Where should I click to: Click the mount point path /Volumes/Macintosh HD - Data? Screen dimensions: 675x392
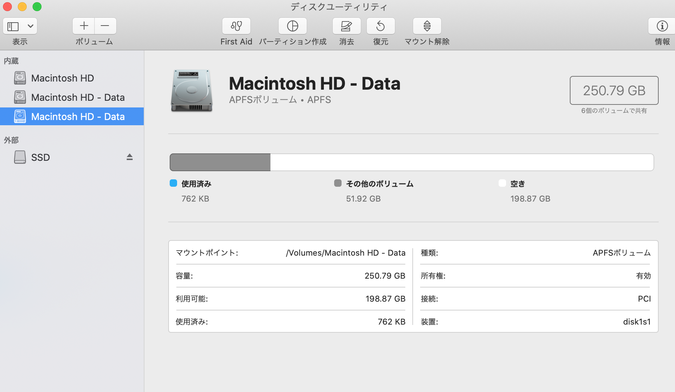[346, 253]
